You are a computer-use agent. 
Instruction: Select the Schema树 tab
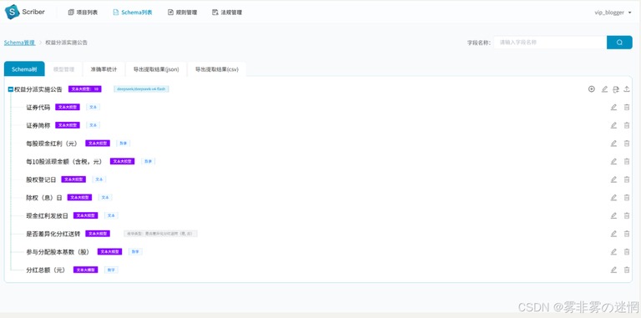[x=24, y=69]
